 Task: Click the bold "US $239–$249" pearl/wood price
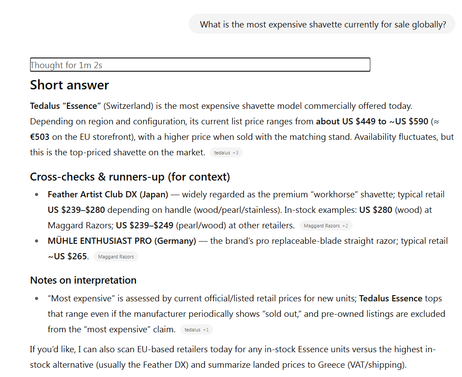coord(144,226)
